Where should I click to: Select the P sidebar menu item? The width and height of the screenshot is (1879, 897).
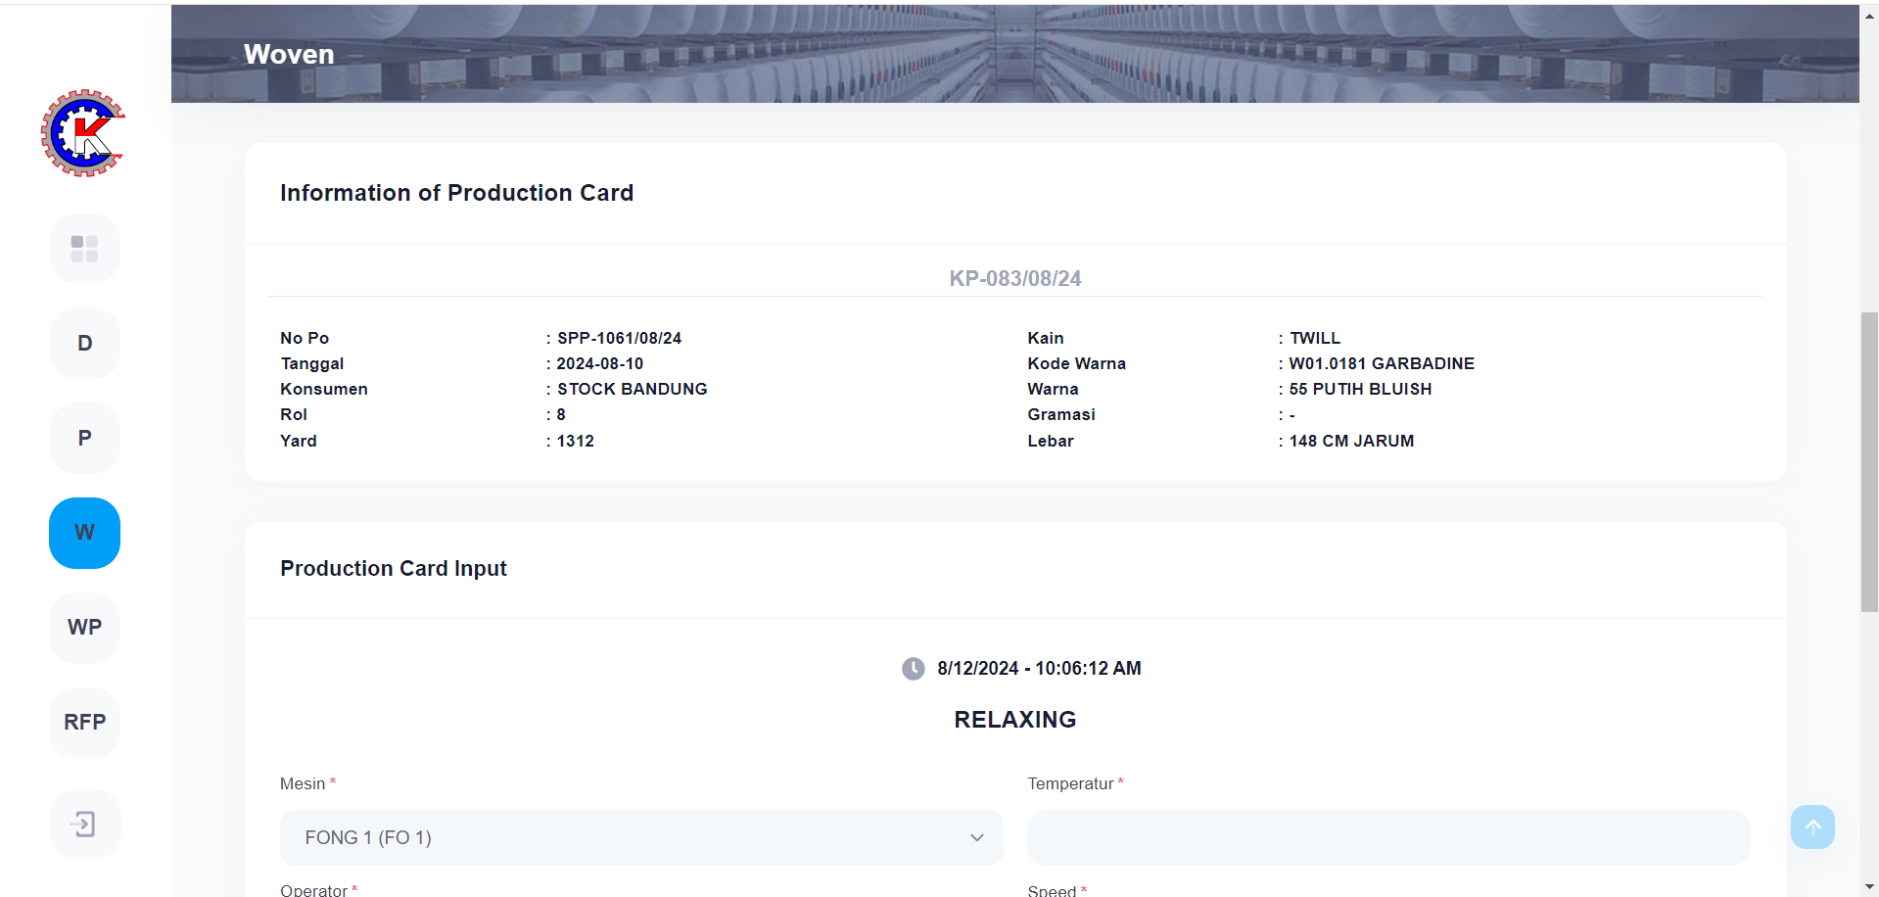click(84, 438)
